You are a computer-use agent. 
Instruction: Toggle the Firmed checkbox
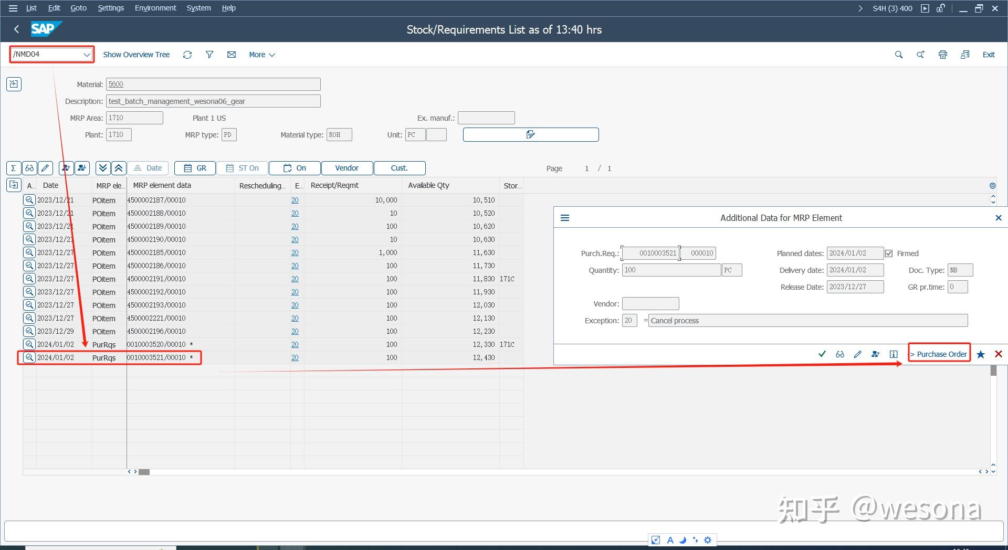[x=888, y=253]
